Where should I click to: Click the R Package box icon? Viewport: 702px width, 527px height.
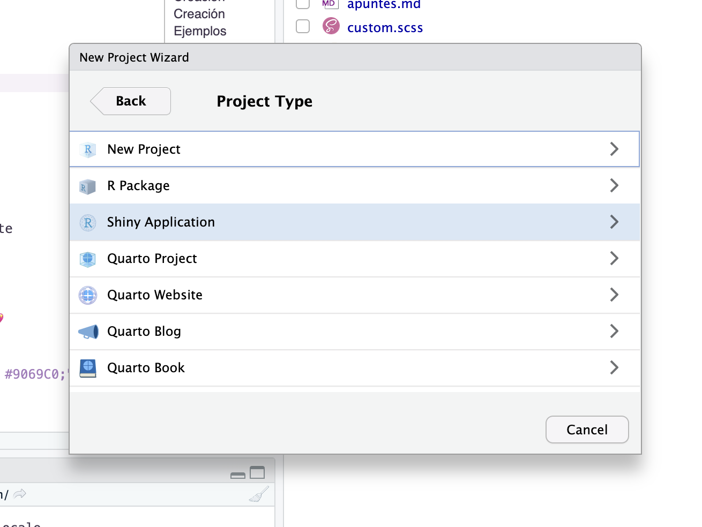[88, 186]
